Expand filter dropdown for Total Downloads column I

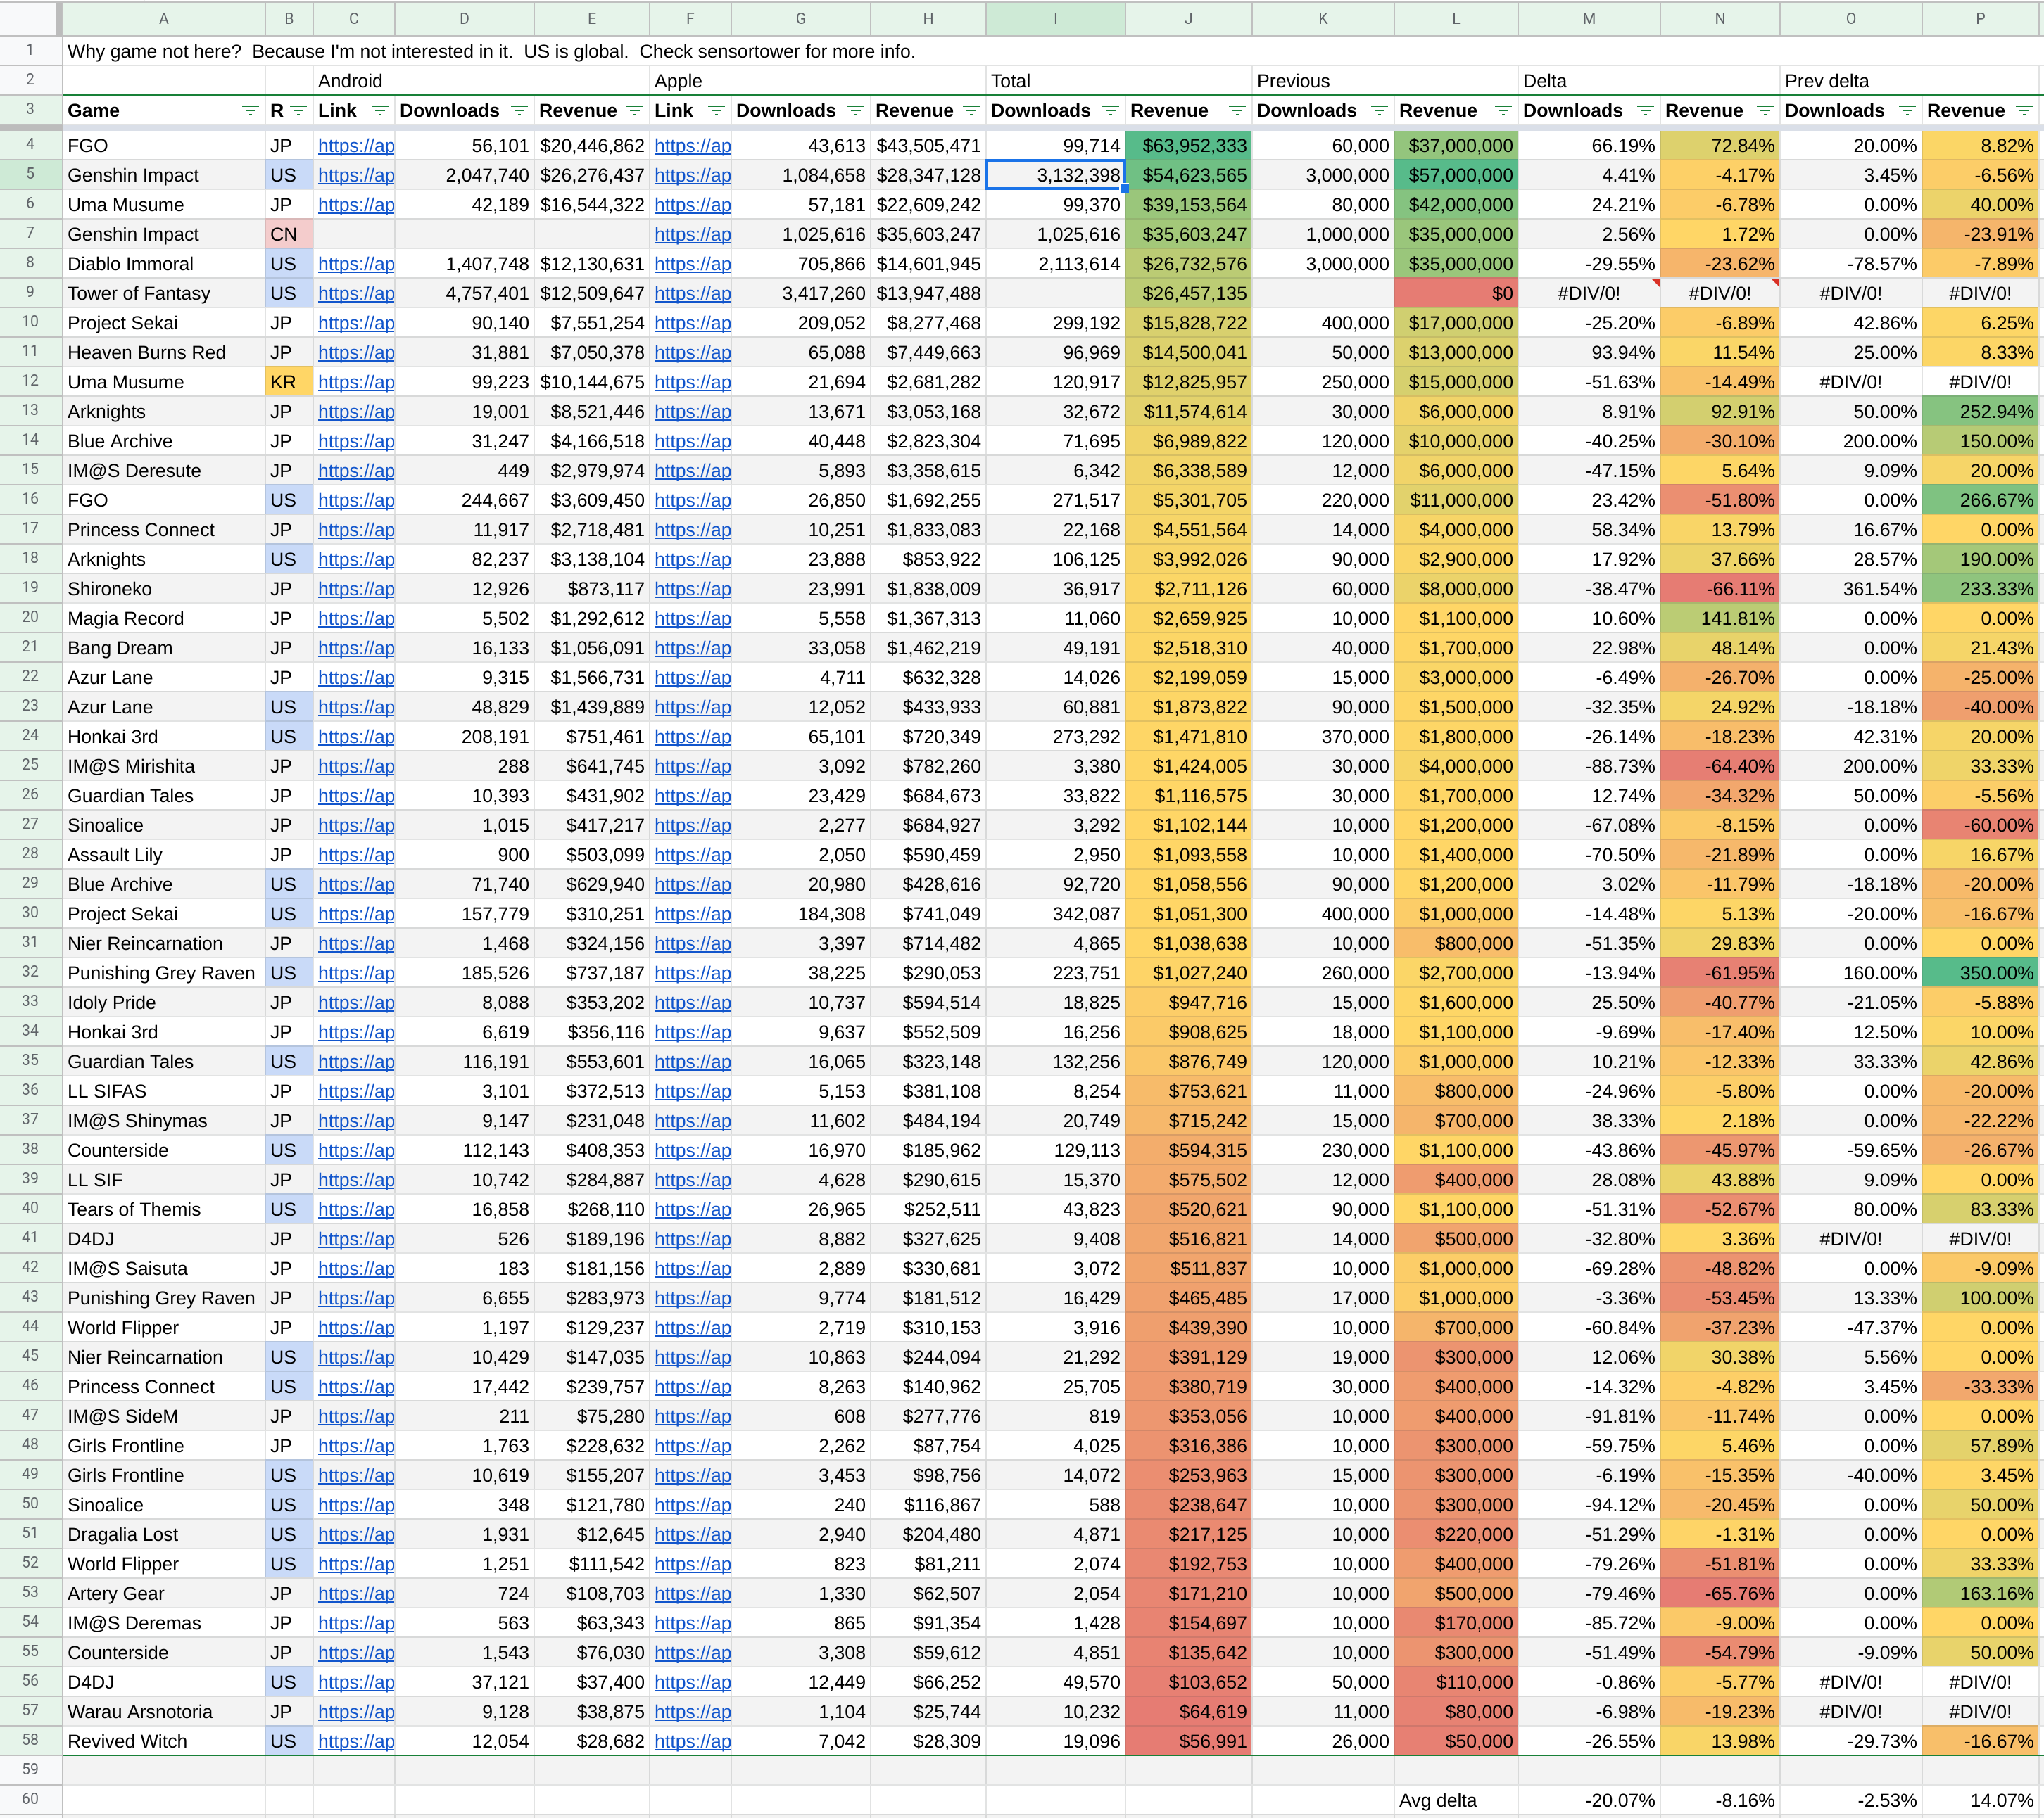point(1110,111)
